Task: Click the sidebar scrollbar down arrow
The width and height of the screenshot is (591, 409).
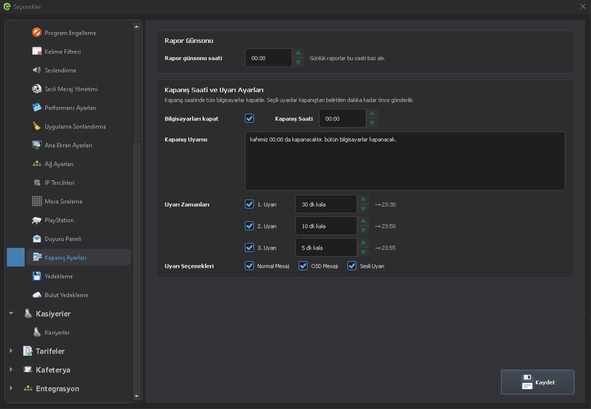Action: (x=137, y=396)
